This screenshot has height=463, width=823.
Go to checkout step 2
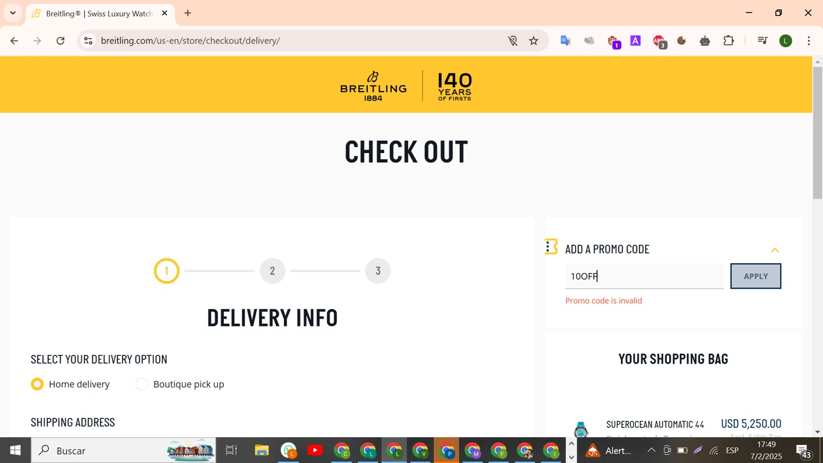click(x=273, y=271)
